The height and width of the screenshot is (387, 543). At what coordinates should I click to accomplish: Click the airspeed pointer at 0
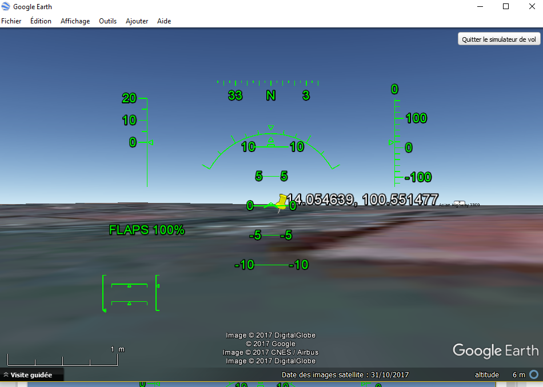[x=151, y=142]
